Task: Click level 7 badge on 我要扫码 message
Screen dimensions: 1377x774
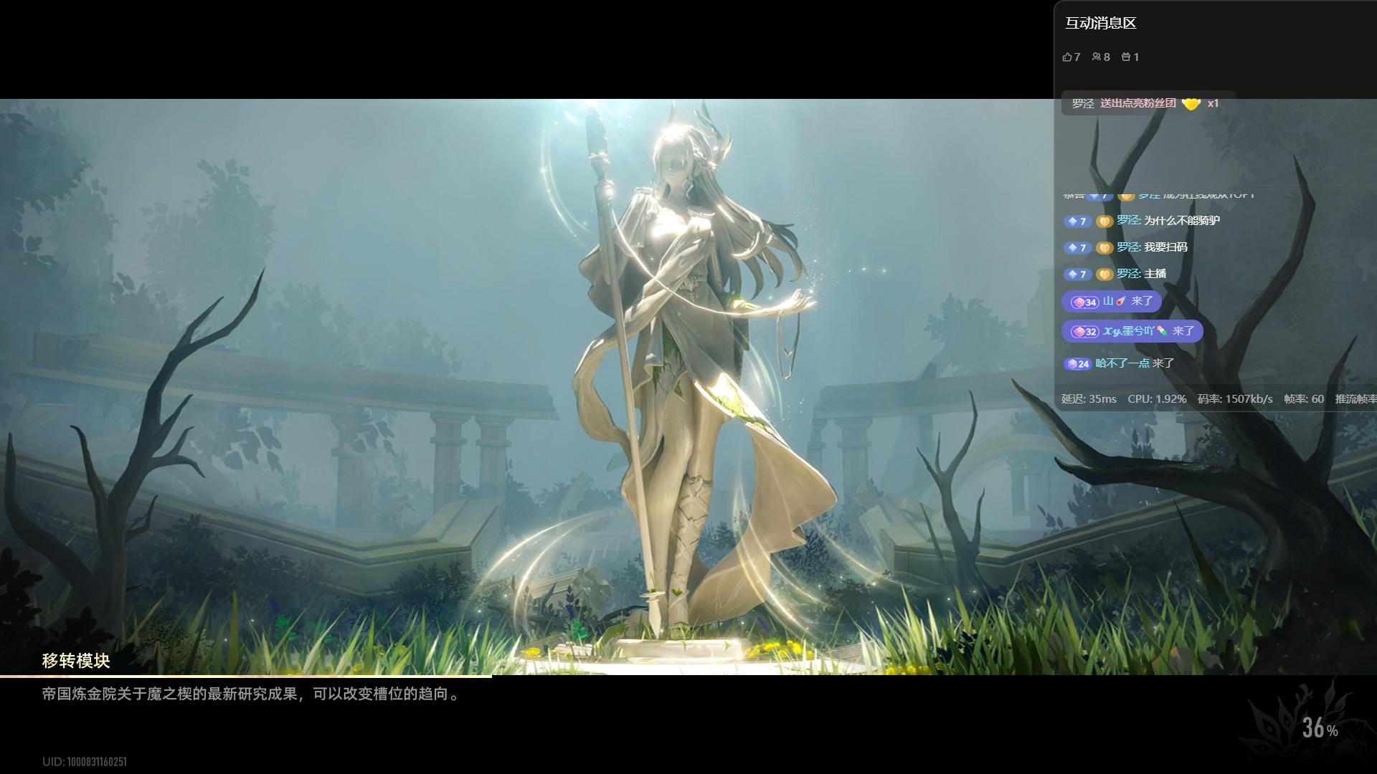Action: [1077, 248]
